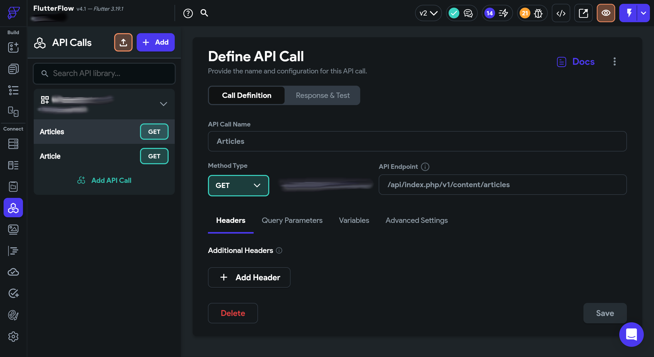Open the Query Parameters tab
This screenshot has width=654, height=357.
[292, 220]
